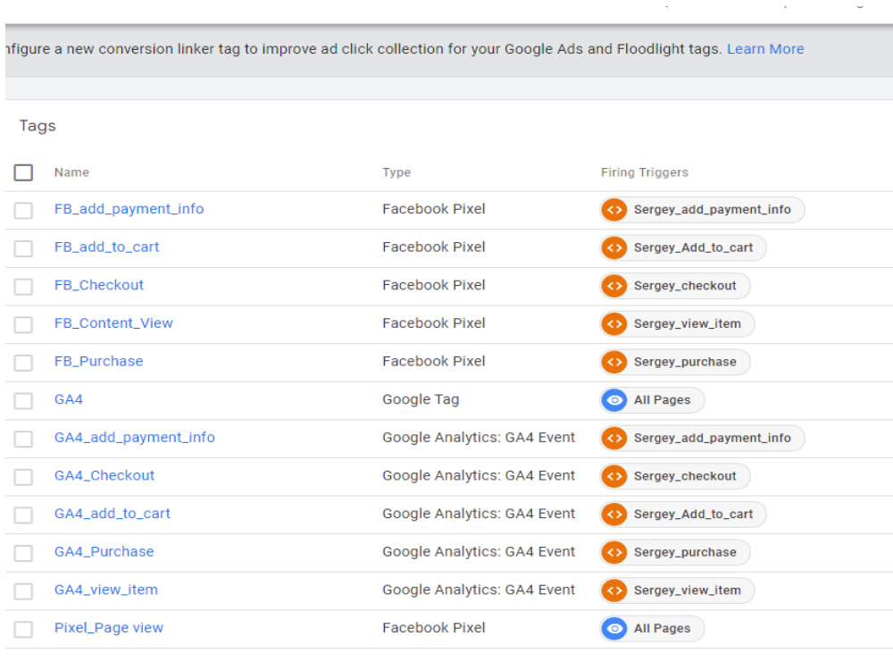Check the box beside FB_Purchase tag
Screen dimensions: 893x670
(24, 363)
